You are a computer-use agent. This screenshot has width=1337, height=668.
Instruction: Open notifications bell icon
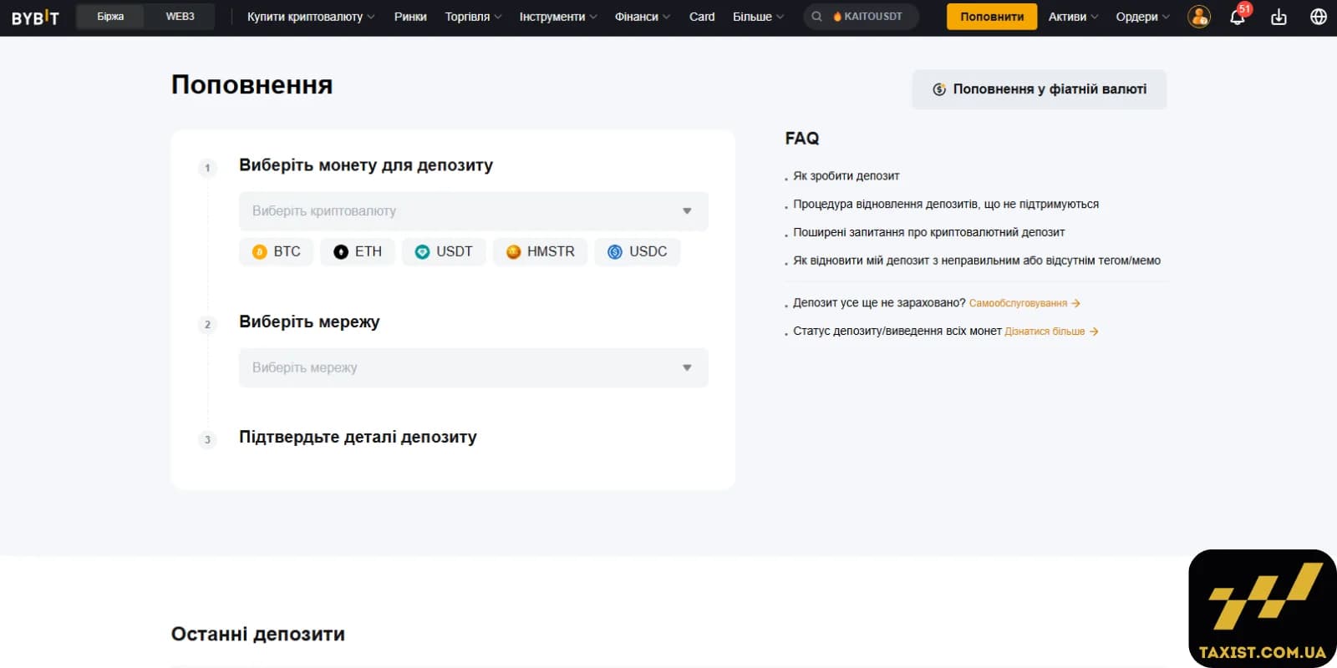[x=1238, y=17]
